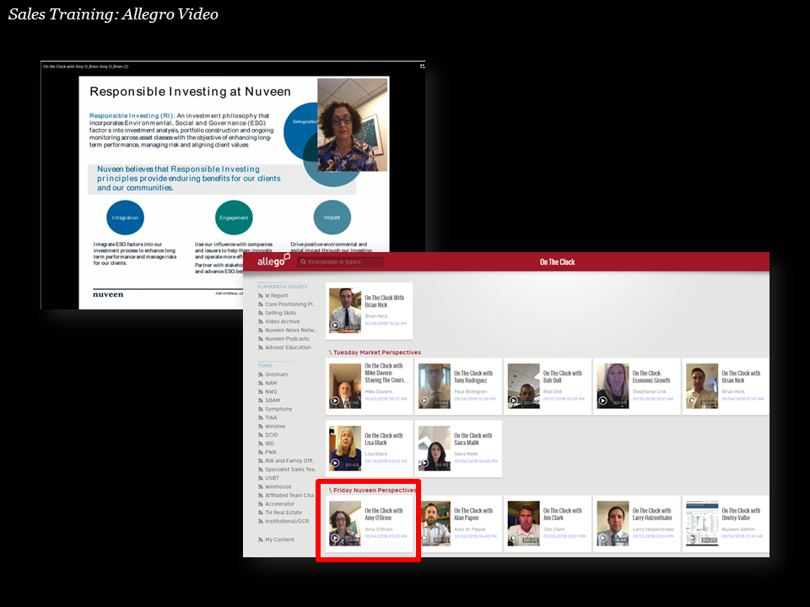Click Alan Papier video thumbnail

[x=435, y=523]
